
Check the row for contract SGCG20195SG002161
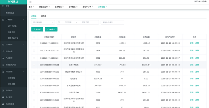click(x=34, y=65)
